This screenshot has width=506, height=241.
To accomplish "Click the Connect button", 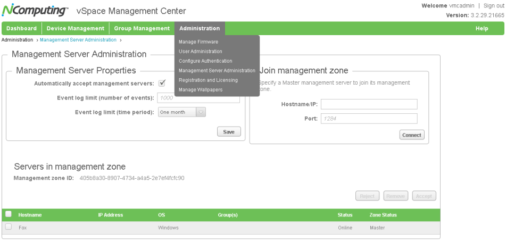I will (412, 135).
